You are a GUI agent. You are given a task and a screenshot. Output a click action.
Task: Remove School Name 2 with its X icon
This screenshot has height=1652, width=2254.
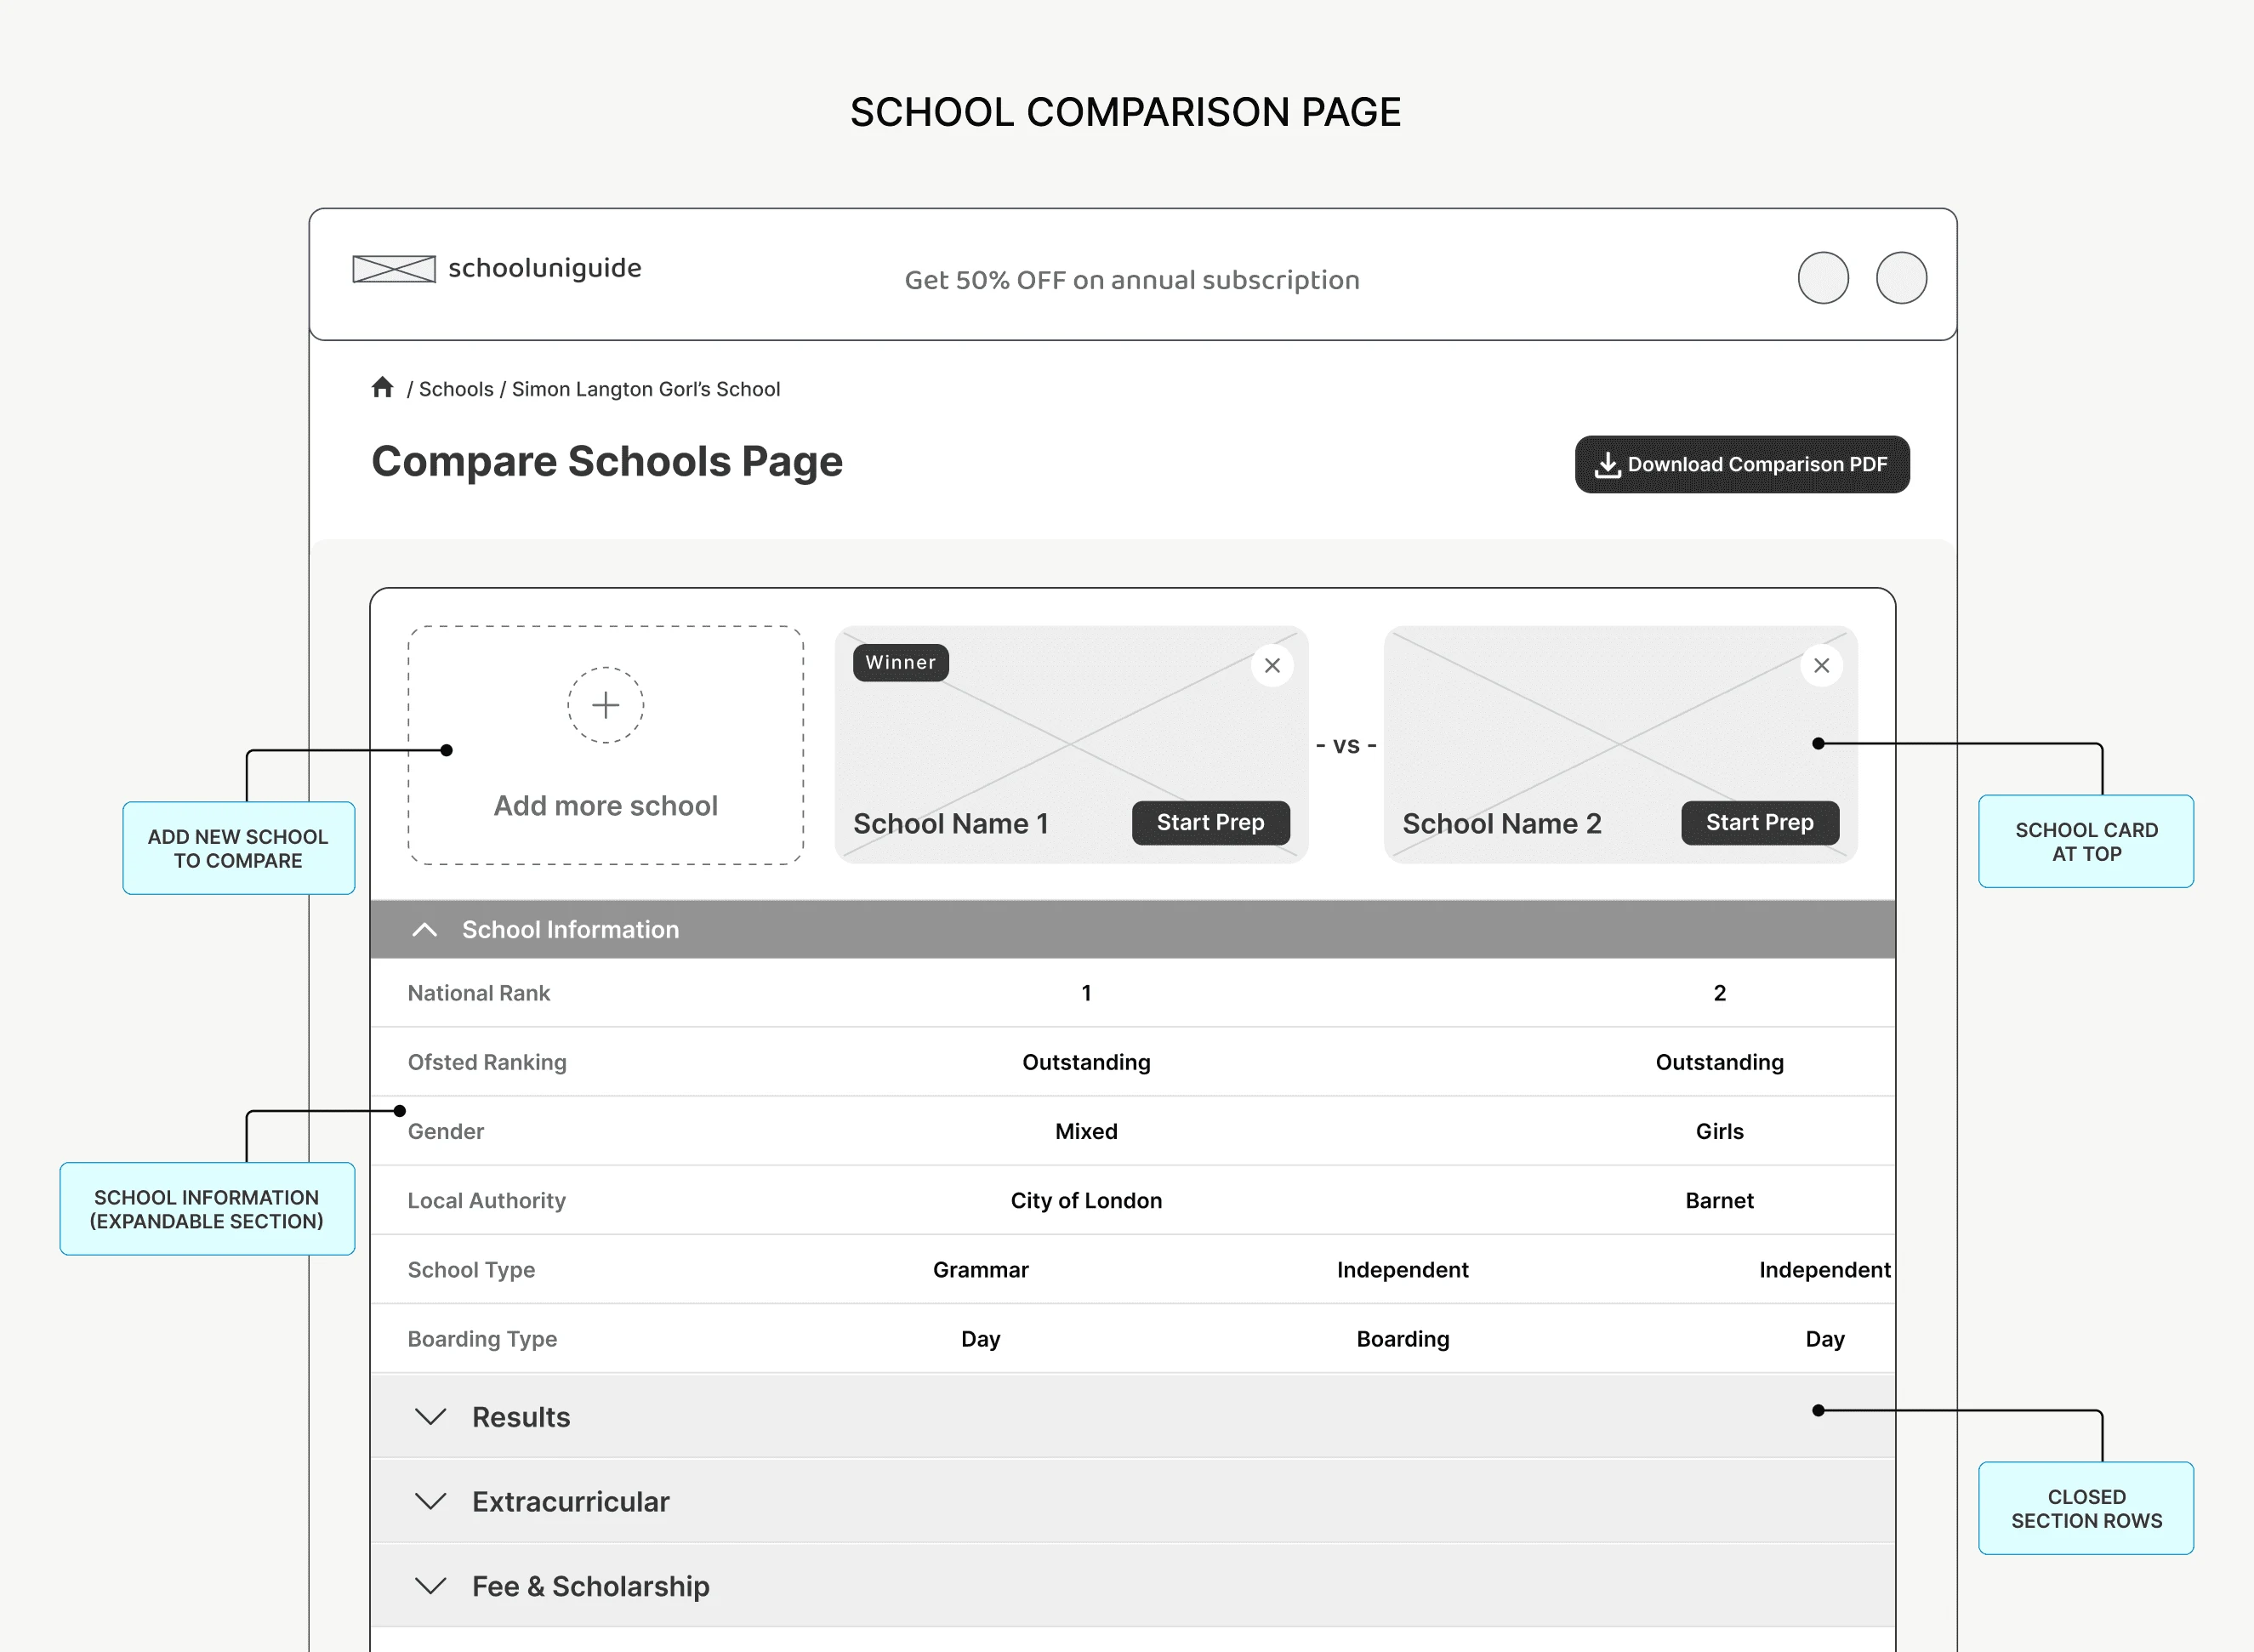[1821, 665]
